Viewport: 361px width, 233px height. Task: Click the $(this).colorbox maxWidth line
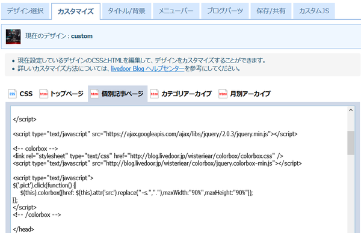(x=137, y=193)
